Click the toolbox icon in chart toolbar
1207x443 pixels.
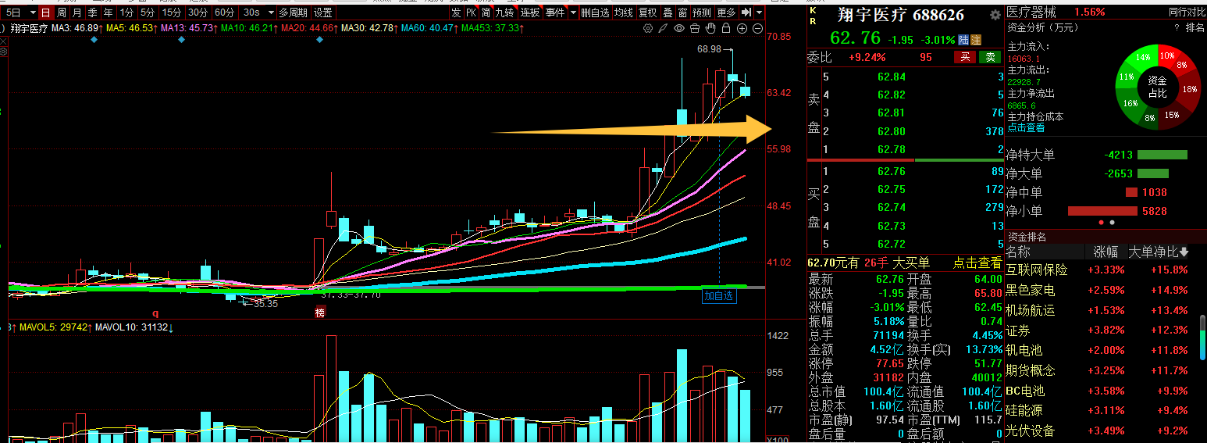click(695, 28)
